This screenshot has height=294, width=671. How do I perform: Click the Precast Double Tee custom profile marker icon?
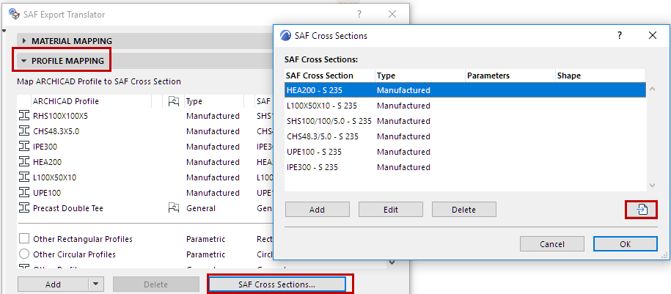[173, 208]
